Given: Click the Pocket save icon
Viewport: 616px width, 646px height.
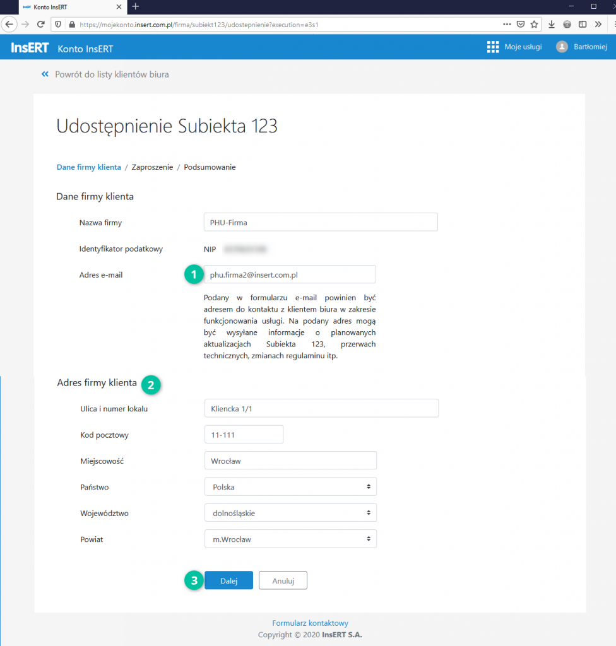Looking at the screenshot, I should [521, 25].
